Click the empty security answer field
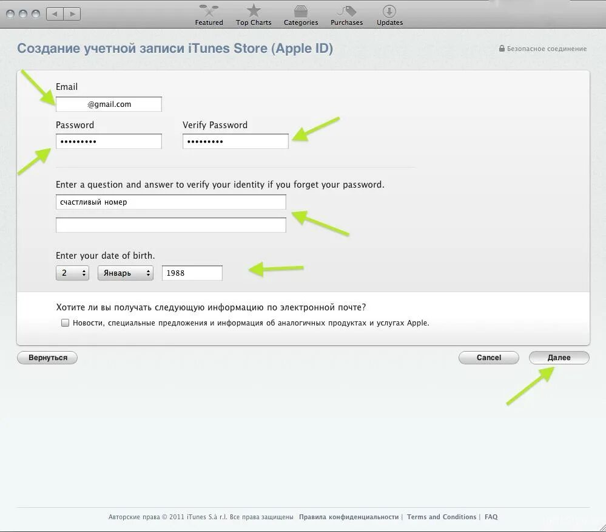606x532 pixels. coord(171,225)
